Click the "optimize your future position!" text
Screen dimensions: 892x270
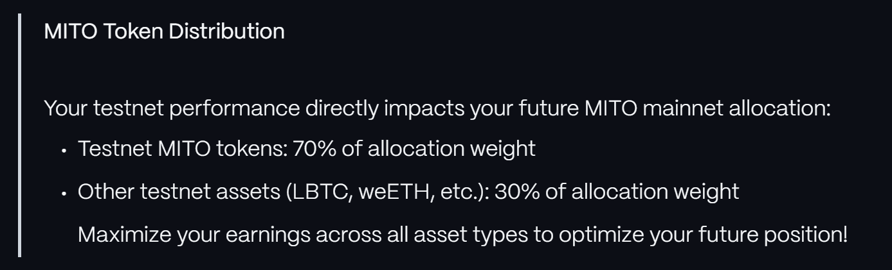click(704, 234)
